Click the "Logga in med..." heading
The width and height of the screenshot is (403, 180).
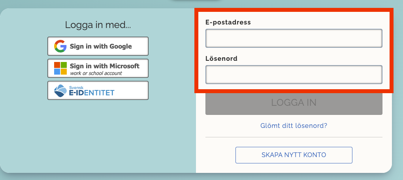(x=98, y=25)
